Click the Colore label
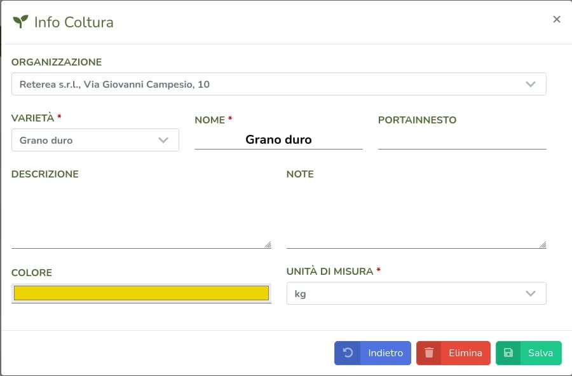Viewport: 572px width, 376px height. click(32, 273)
